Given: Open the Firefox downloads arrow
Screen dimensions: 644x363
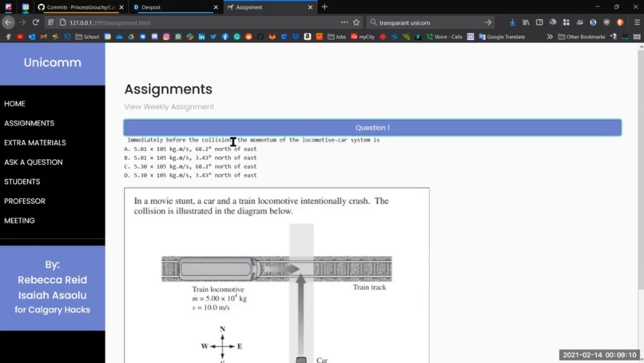Looking at the screenshot, I should (x=512, y=22).
